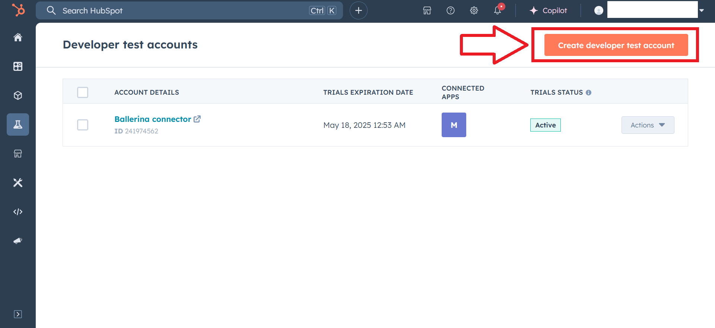Viewport: 715px width, 328px height.
Task: Click Create developer test account
Action: 616,45
